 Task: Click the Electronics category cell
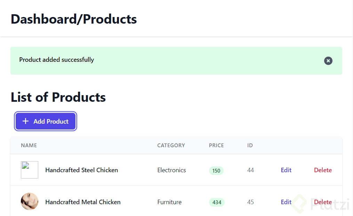click(x=171, y=170)
